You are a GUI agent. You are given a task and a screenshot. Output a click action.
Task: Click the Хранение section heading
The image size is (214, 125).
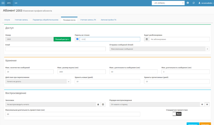point(11,61)
